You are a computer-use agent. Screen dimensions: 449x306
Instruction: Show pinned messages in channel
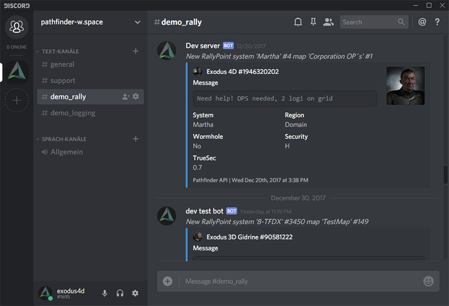pos(313,22)
